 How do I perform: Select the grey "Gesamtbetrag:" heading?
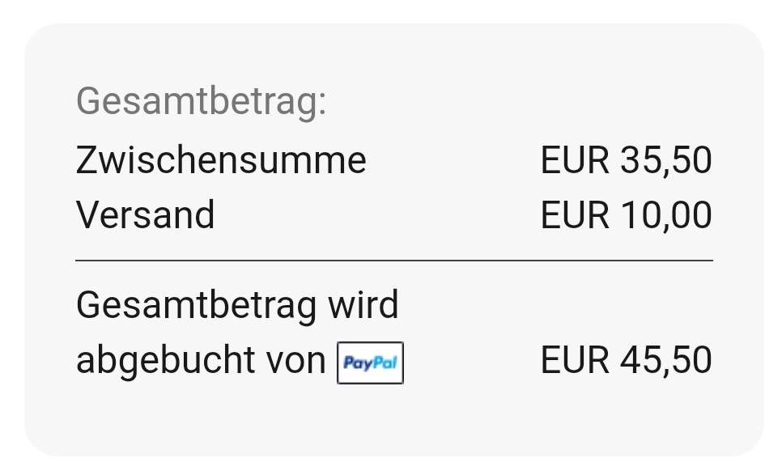(201, 103)
